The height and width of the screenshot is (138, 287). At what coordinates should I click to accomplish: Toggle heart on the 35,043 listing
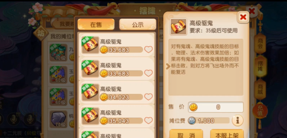tap(148, 121)
